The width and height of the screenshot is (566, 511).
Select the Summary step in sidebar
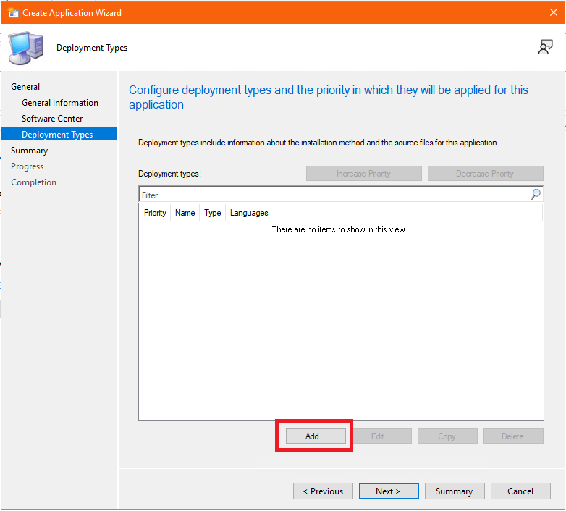click(x=29, y=151)
